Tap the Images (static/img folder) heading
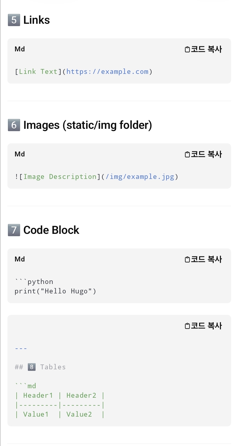Image resolution: width=238 pixels, height=446 pixels. coord(87,125)
